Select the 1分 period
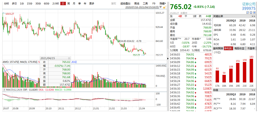258x114 pixels. pos(22,4)
